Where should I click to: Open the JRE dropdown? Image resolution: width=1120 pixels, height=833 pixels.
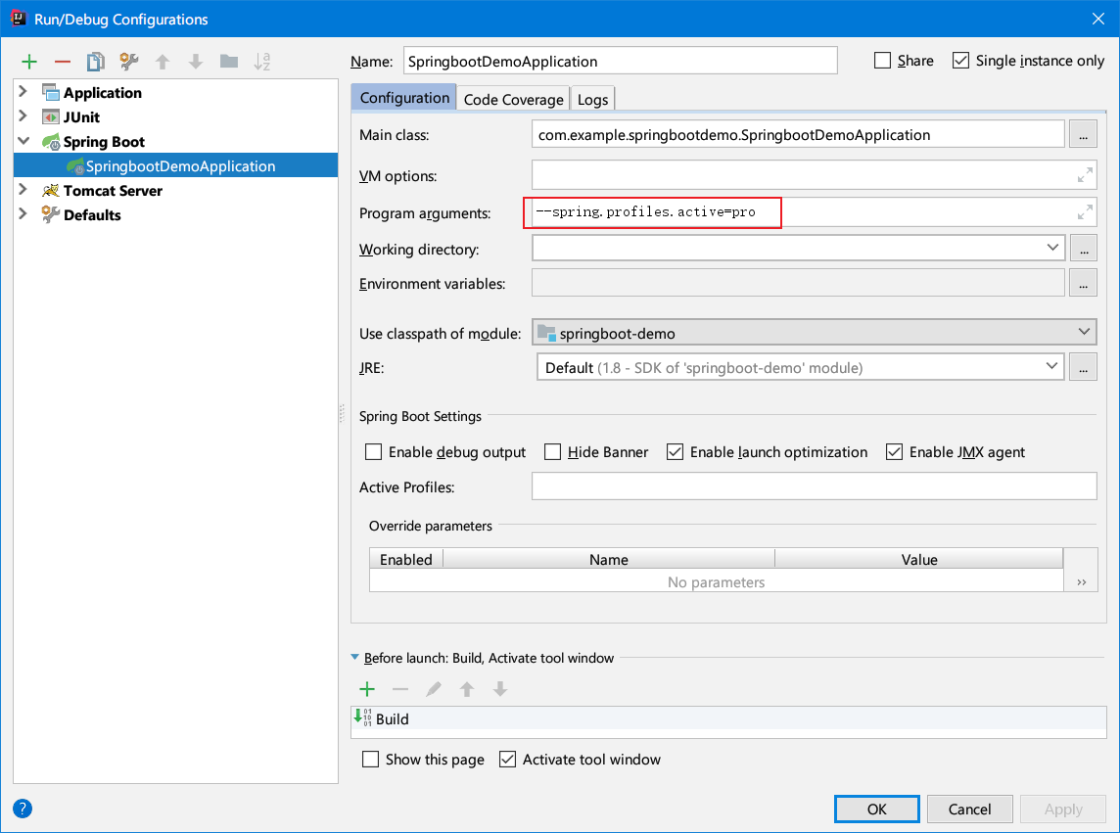click(x=1051, y=366)
